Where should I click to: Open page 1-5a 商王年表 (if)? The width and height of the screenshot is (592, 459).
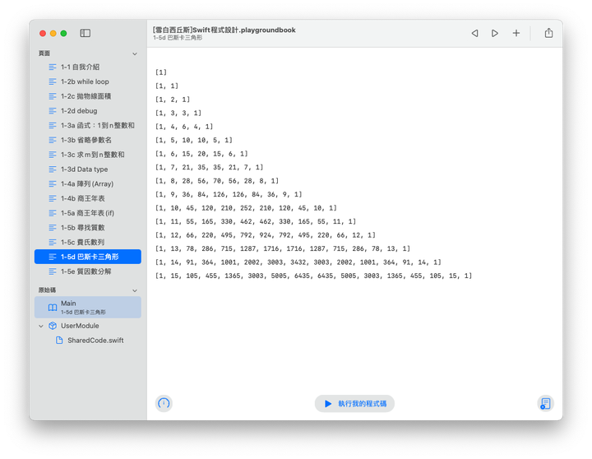click(x=88, y=213)
